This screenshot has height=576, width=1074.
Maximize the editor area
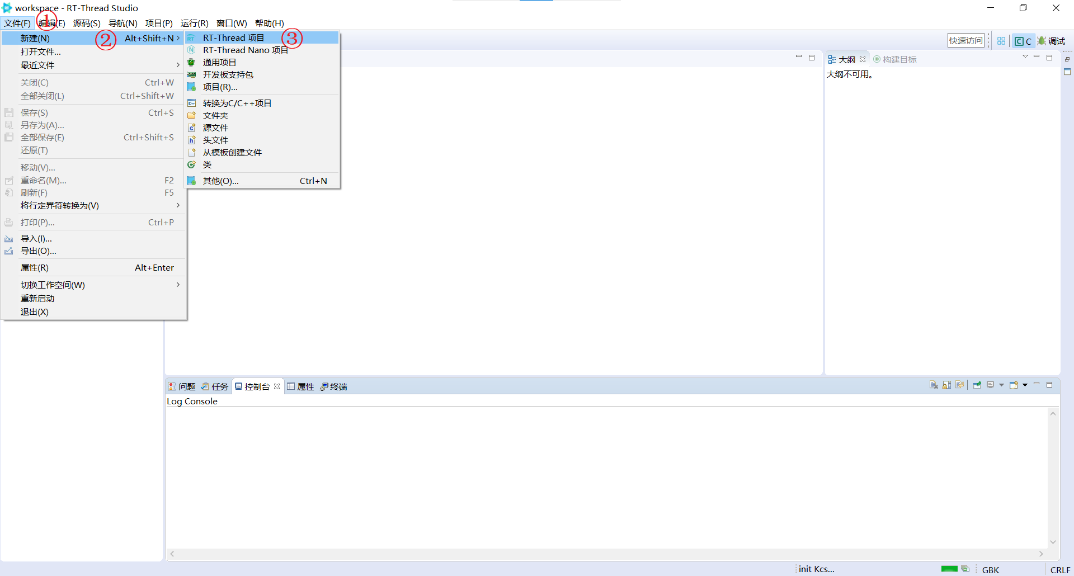point(812,58)
